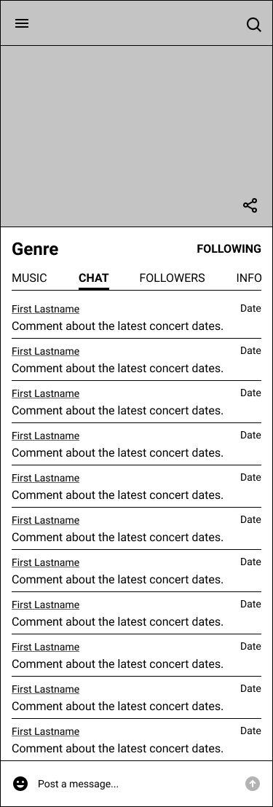
Task: Switch to the MUSIC tab
Action: pyautogui.click(x=29, y=278)
